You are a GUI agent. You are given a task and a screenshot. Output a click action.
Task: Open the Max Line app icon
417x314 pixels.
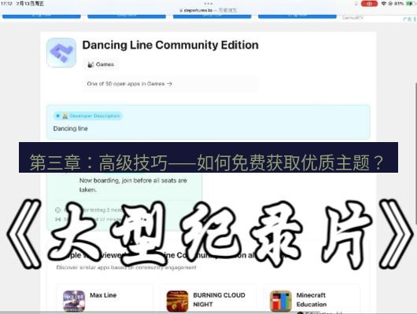point(74,301)
